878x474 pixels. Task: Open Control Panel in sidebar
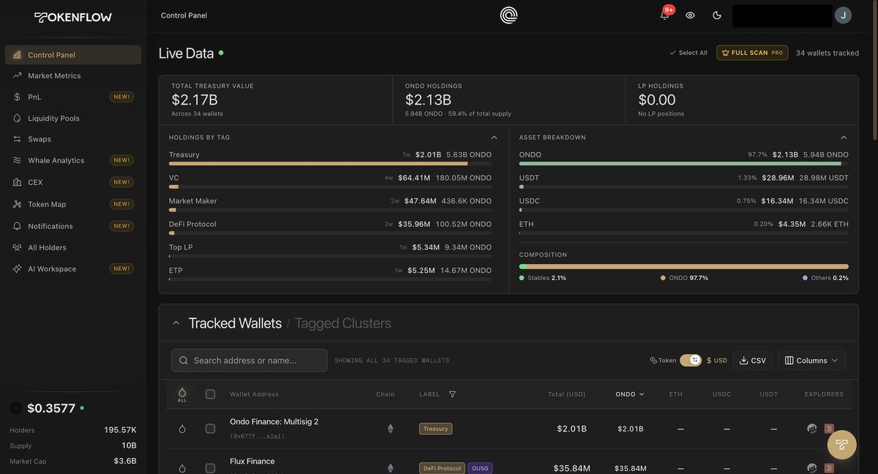[73, 55]
